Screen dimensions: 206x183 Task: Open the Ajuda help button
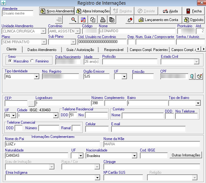pyautogui.click(x=170, y=11)
